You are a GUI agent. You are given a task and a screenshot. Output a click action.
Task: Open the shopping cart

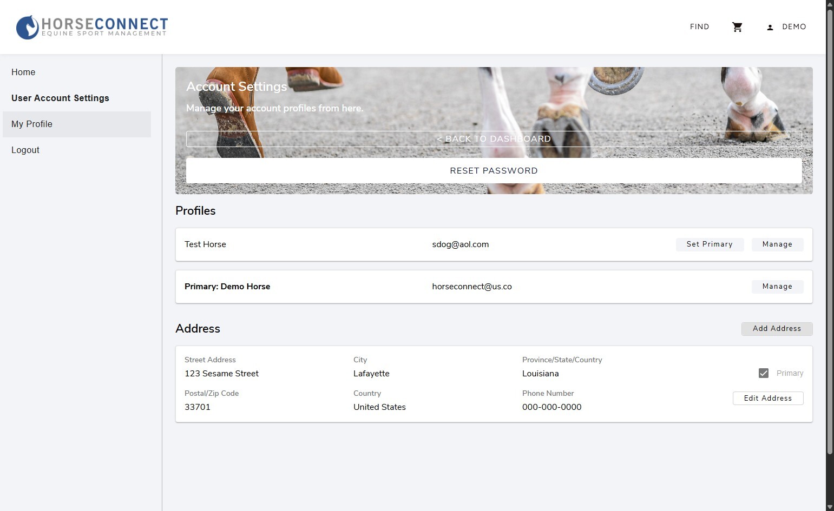tap(737, 27)
